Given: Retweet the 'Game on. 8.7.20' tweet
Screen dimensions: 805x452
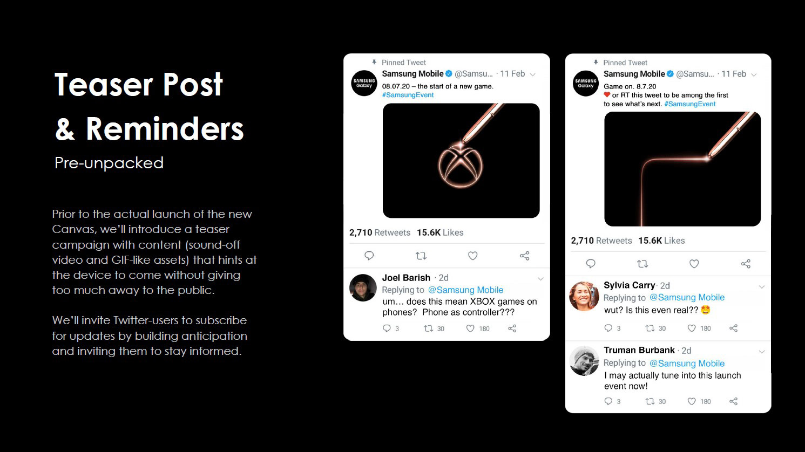Looking at the screenshot, I should 642,264.
